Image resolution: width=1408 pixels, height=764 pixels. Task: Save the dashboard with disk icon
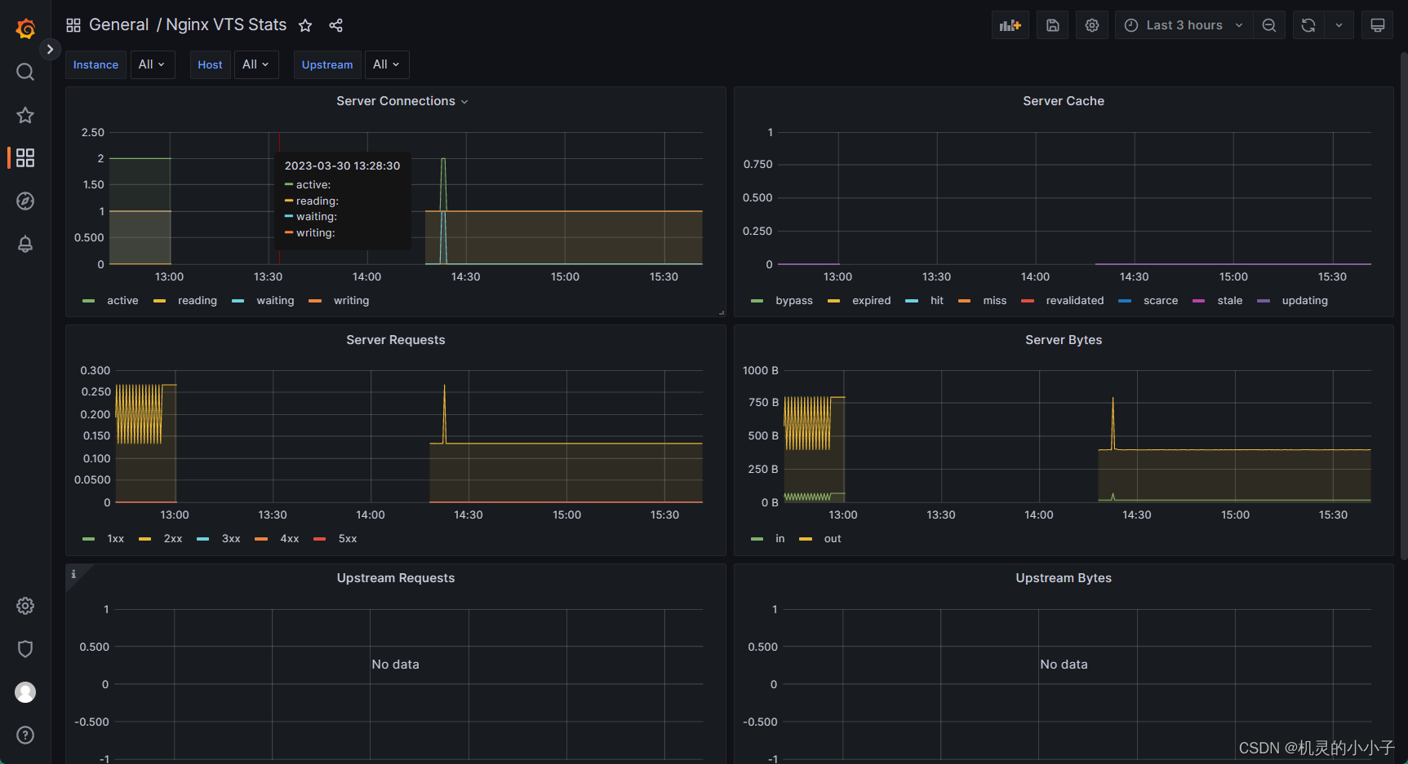(x=1053, y=25)
